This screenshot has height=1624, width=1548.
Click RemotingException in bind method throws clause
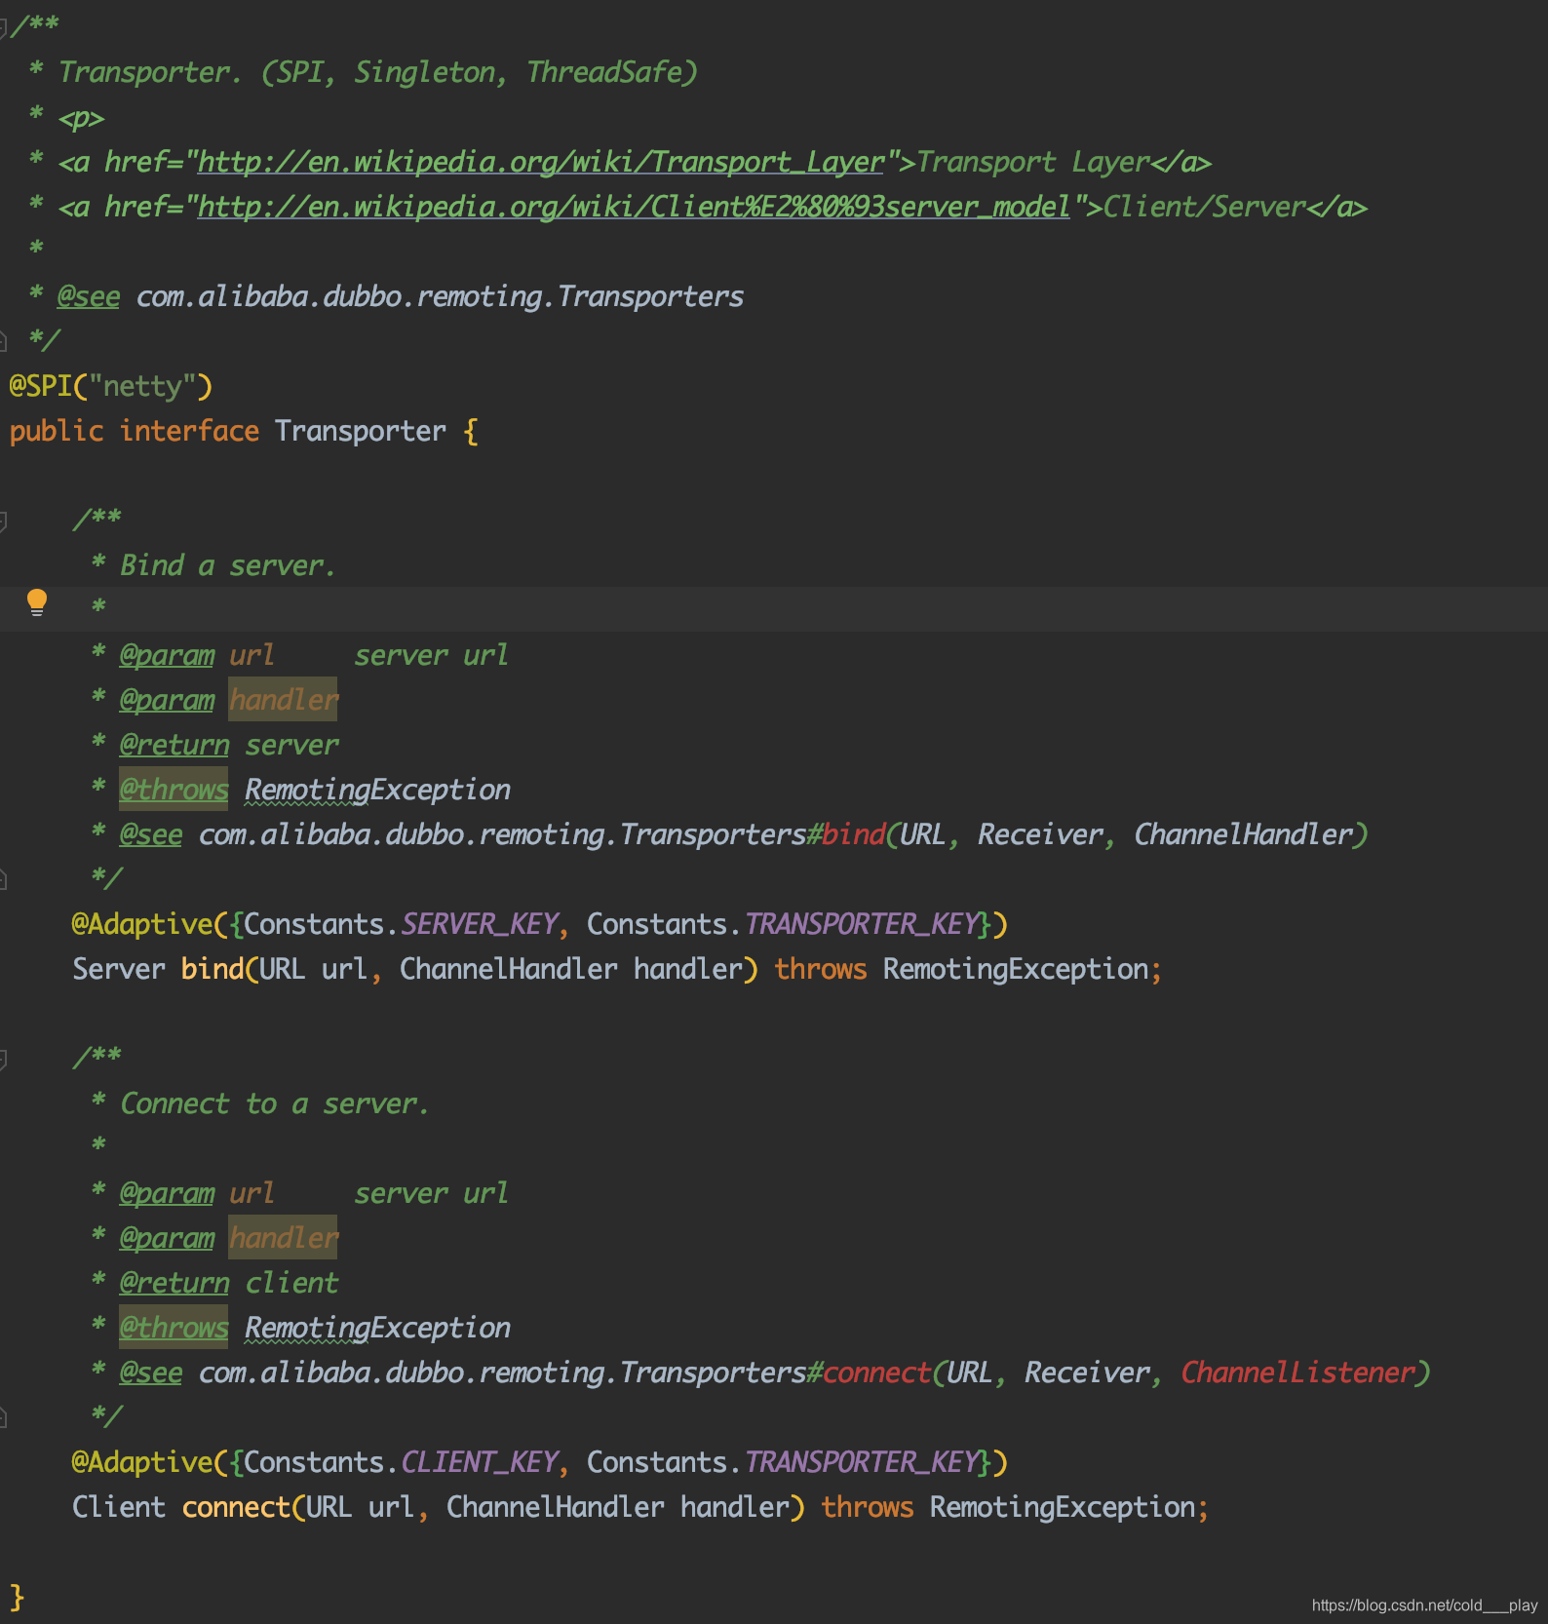pyautogui.click(x=1016, y=969)
